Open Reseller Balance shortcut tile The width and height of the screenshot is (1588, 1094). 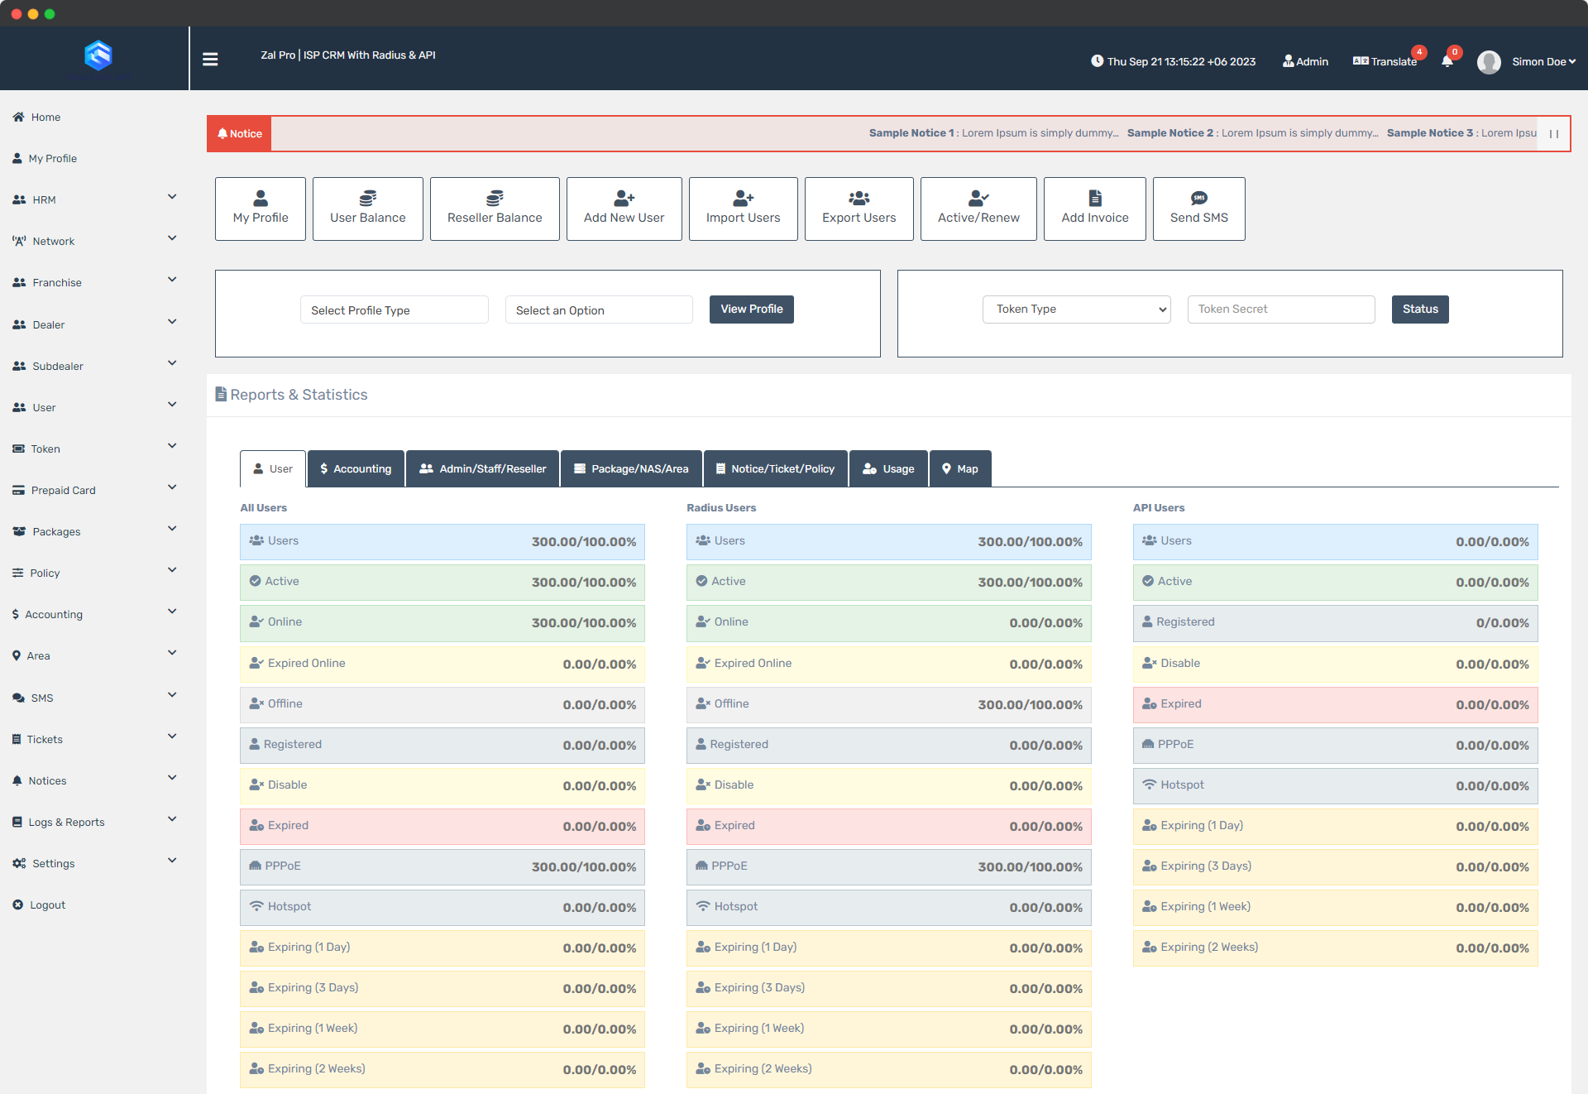[495, 209]
